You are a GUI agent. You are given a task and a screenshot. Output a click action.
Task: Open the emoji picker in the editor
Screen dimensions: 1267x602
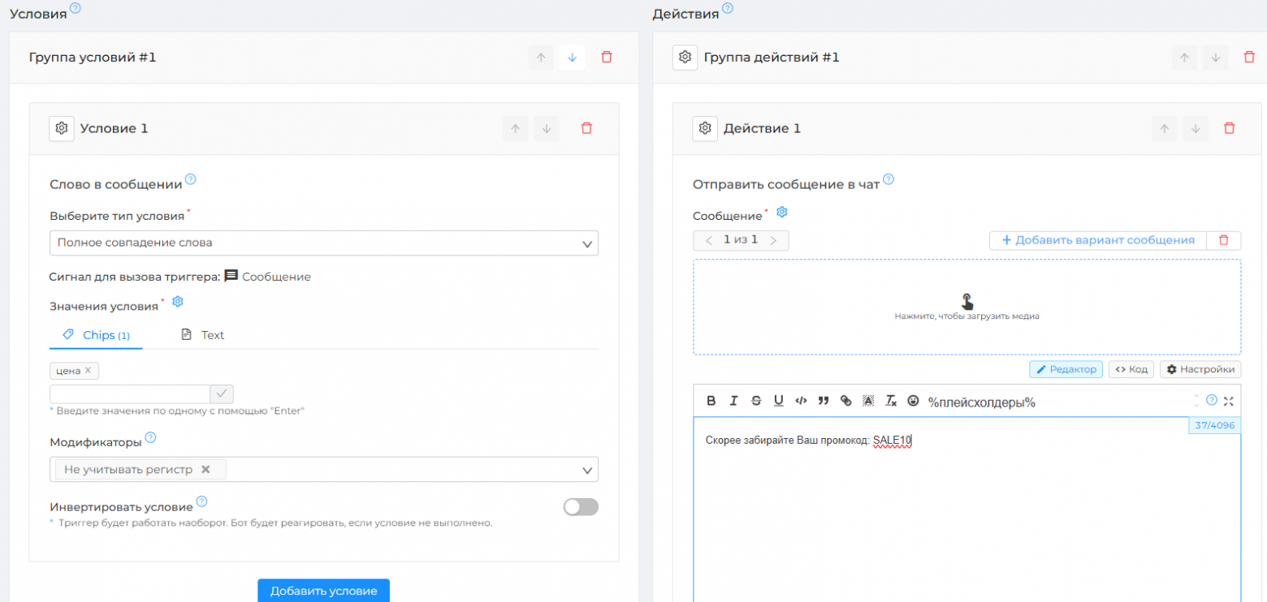tap(914, 401)
